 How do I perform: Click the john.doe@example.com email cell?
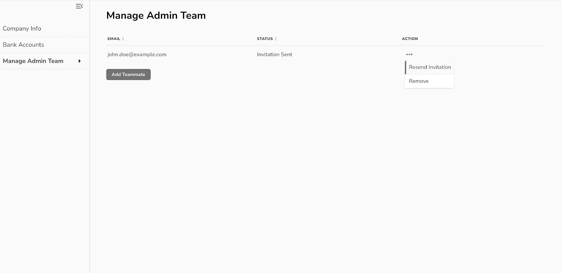(x=137, y=55)
